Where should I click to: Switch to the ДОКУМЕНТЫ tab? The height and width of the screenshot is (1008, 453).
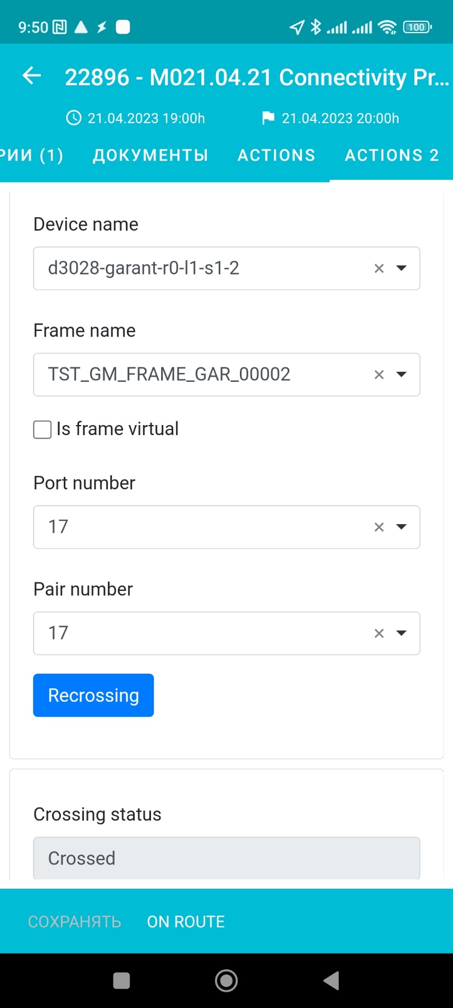[150, 155]
